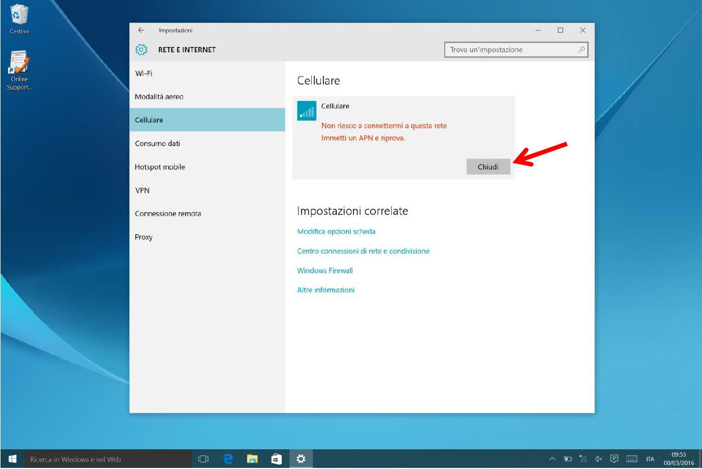This screenshot has height=469, width=702.
Task: Select Proxy in the sidebar
Action: [x=207, y=237]
